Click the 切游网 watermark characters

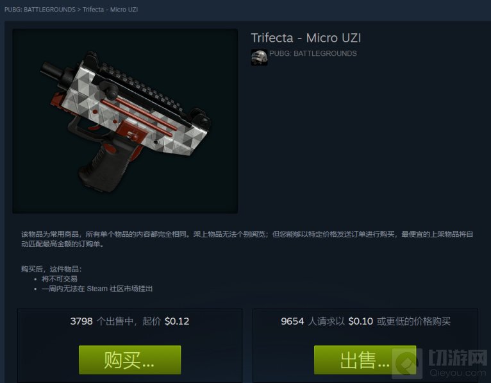[x=458, y=357]
